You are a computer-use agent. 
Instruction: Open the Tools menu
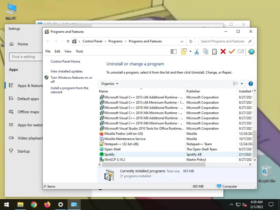(79, 51)
